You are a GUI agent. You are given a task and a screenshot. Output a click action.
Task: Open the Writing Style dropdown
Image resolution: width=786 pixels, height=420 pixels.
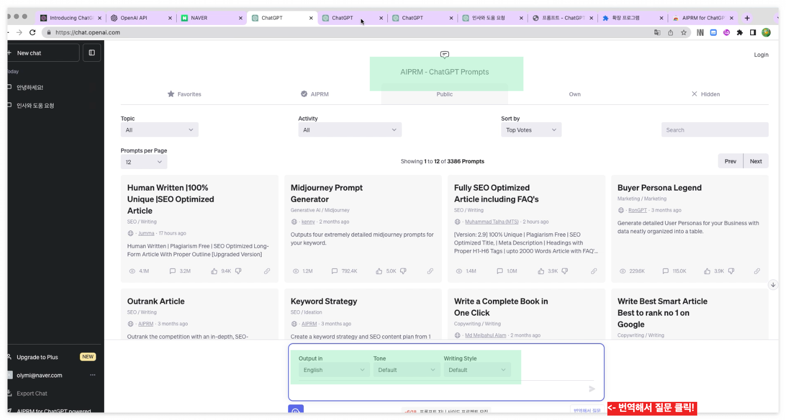tap(477, 370)
